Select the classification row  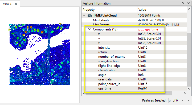pyautogui.click(x=134, y=70)
